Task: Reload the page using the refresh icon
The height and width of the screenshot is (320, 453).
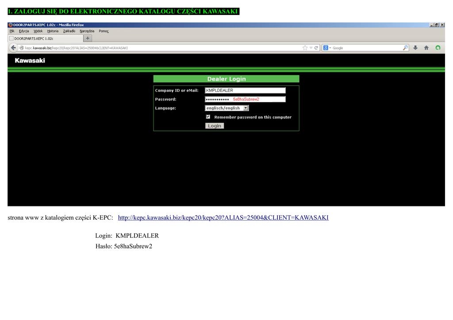Action: pyautogui.click(x=316, y=48)
